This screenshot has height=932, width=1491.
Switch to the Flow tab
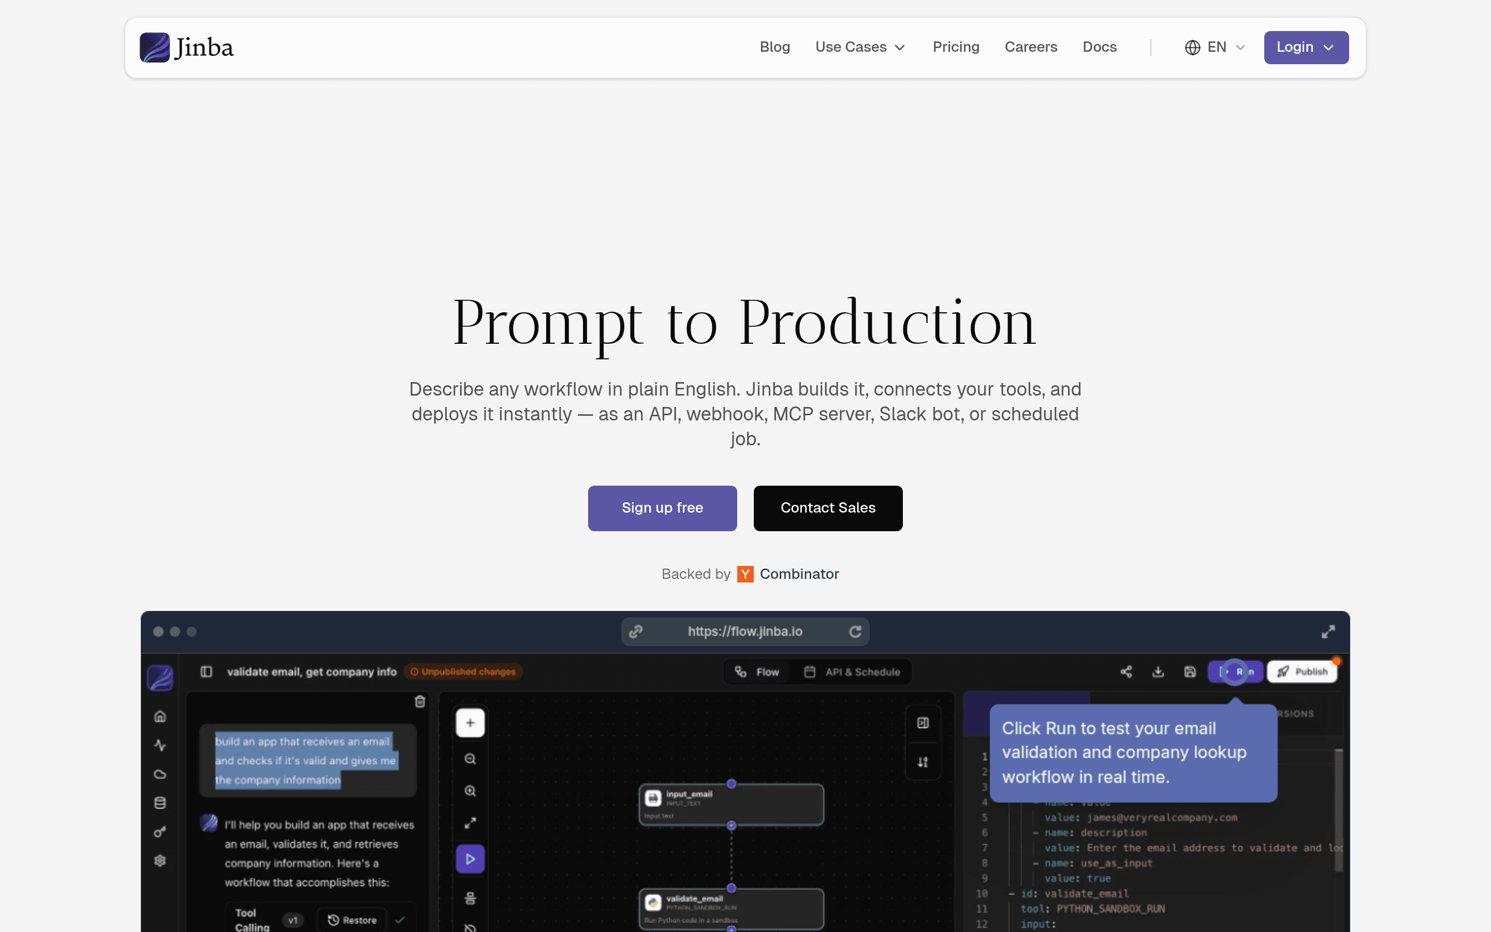coord(756,672)
